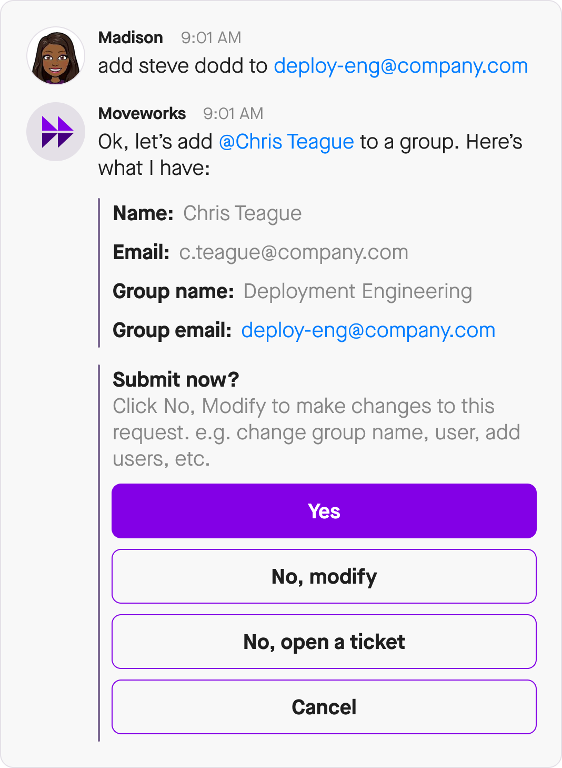Open the @Chris Teague mention
Screen dimensions: 562x768
[286, 142]
